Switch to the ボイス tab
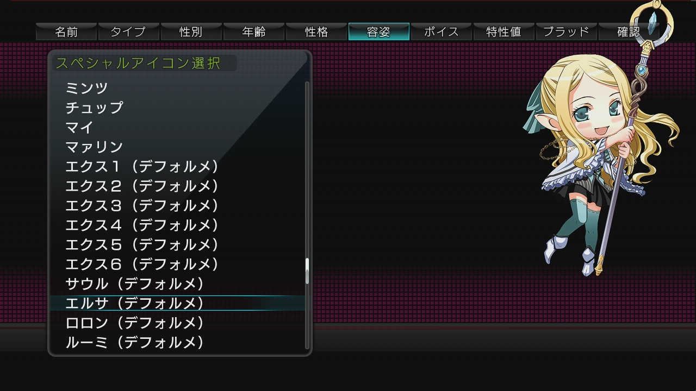Viewport: 696px width, 391px height. pos(442,31)
